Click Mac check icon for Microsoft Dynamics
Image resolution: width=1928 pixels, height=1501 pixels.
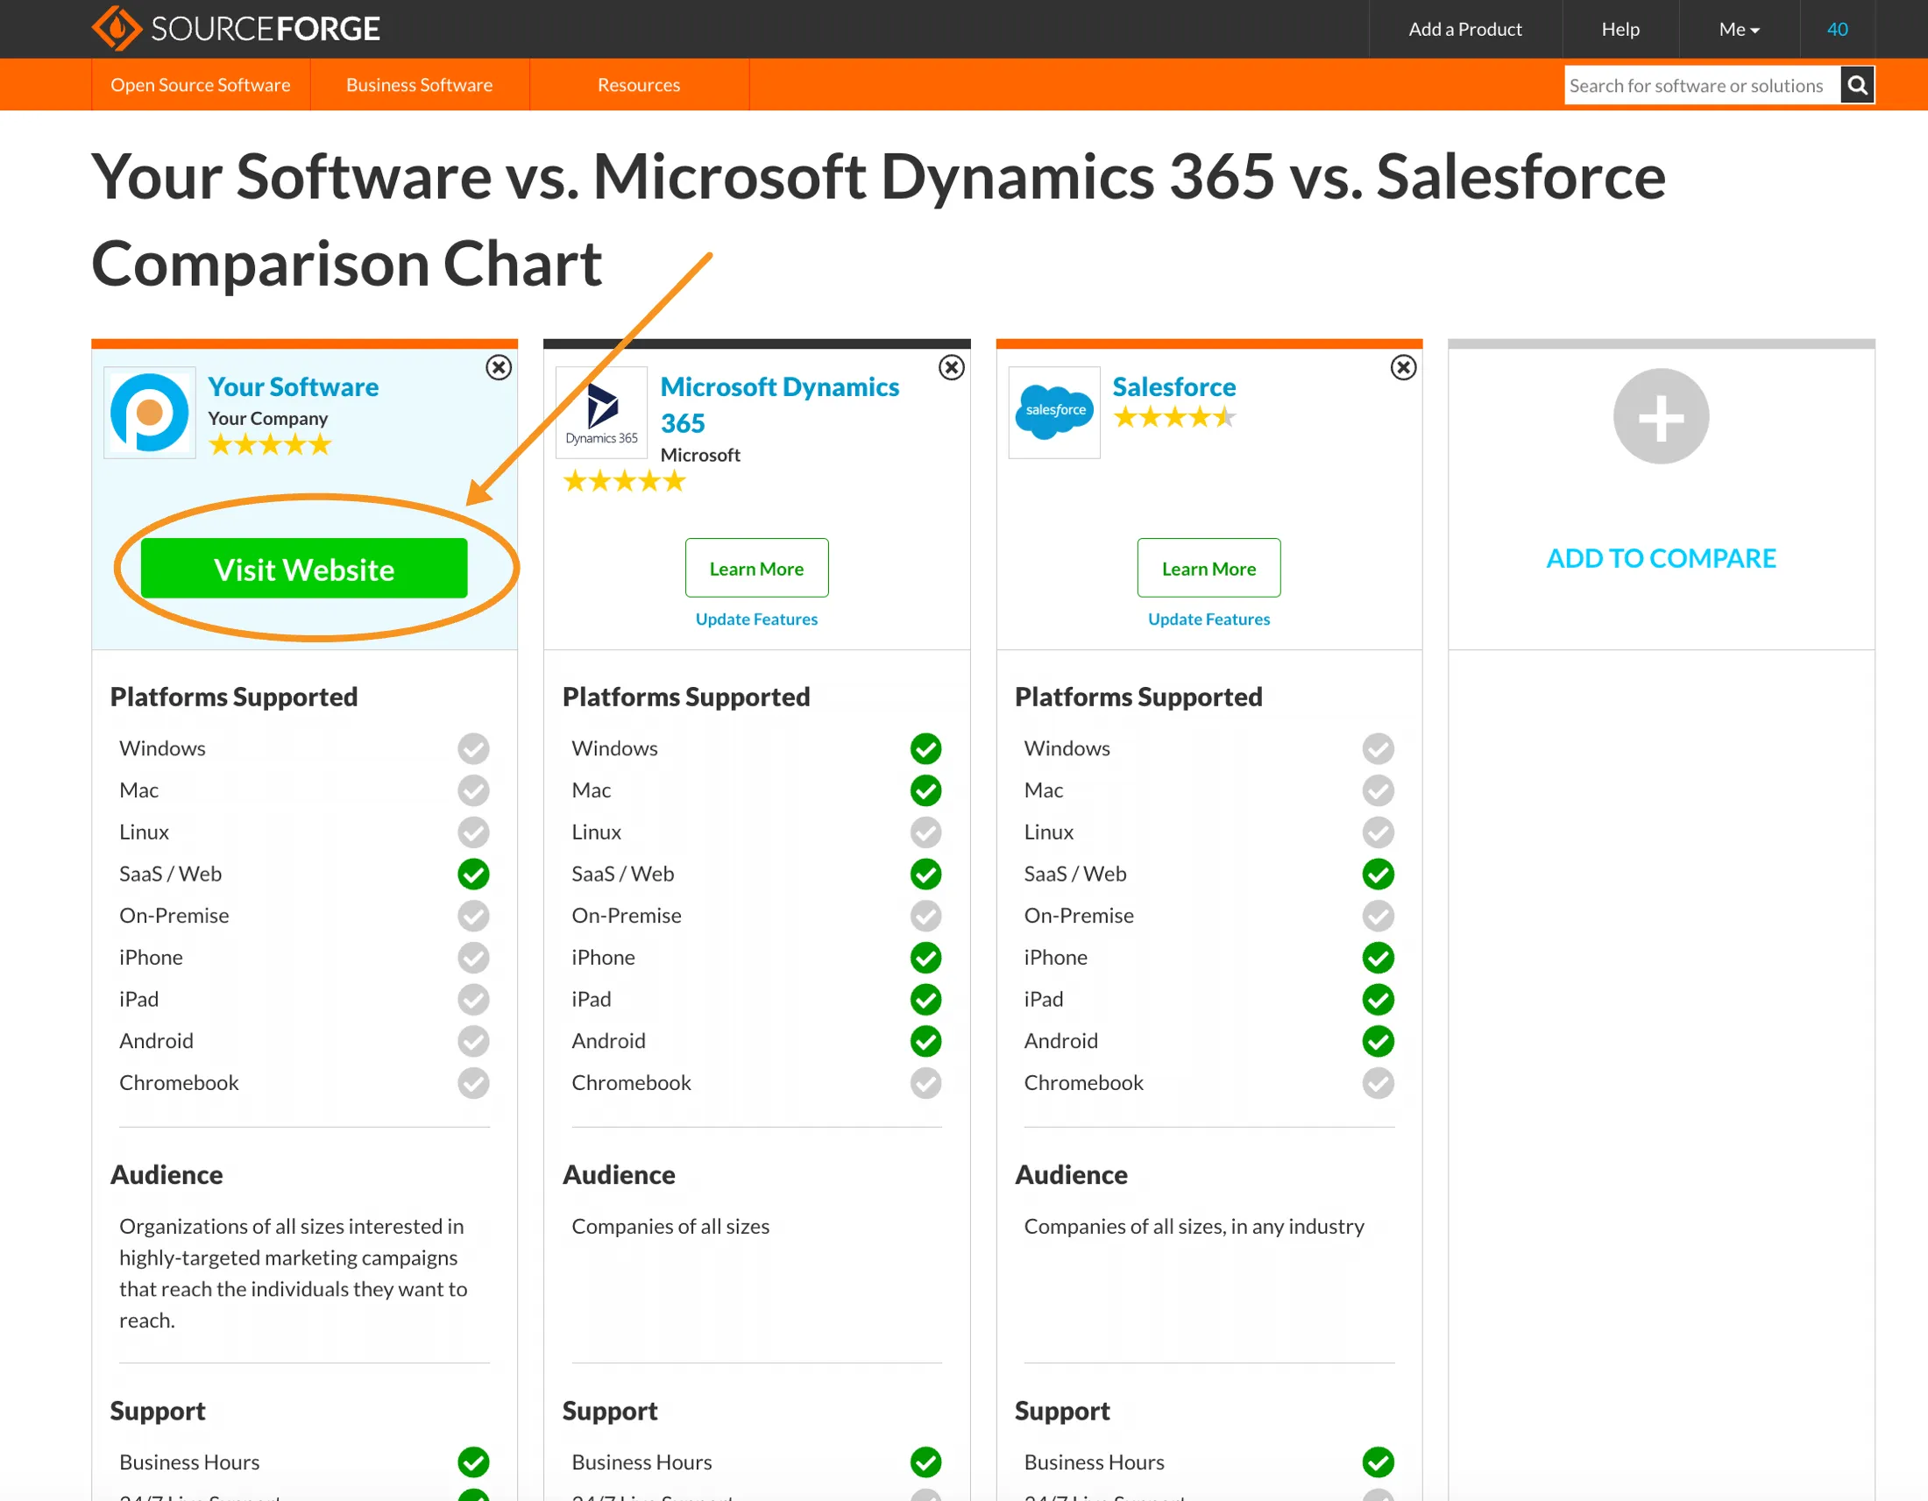click(925, 789)
